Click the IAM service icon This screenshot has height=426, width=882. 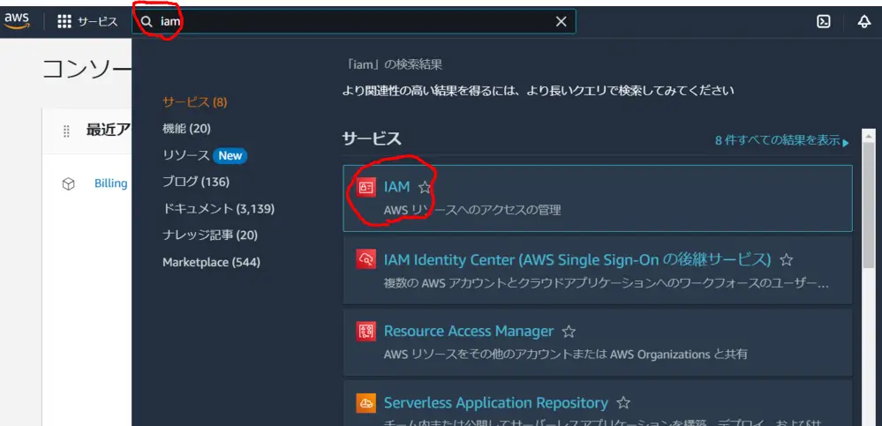[366, 187]
